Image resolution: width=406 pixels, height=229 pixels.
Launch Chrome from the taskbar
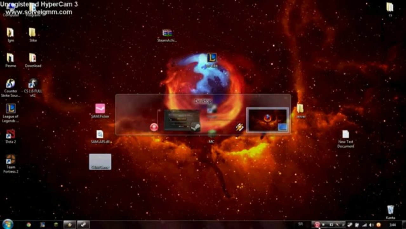(29, 225)
